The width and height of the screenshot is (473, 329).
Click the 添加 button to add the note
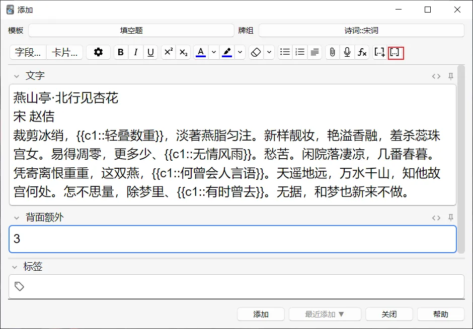coord(260,314)
